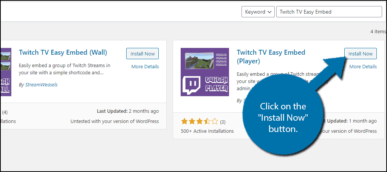This screenshot has width=387, height=172.
Task: Open More Details for the Wall plugin
Action: click(x=145, y=66)
